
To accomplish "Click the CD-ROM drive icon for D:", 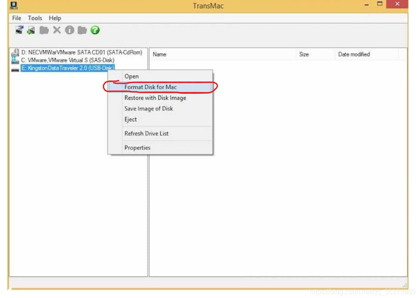I will [x=15, y=52].
